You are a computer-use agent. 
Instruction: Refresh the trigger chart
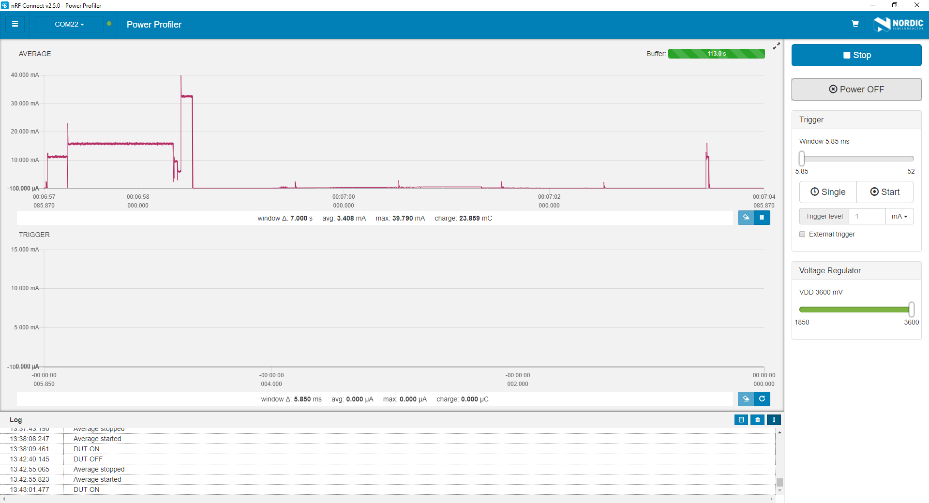pyautogui.click(x=762, y=399)
